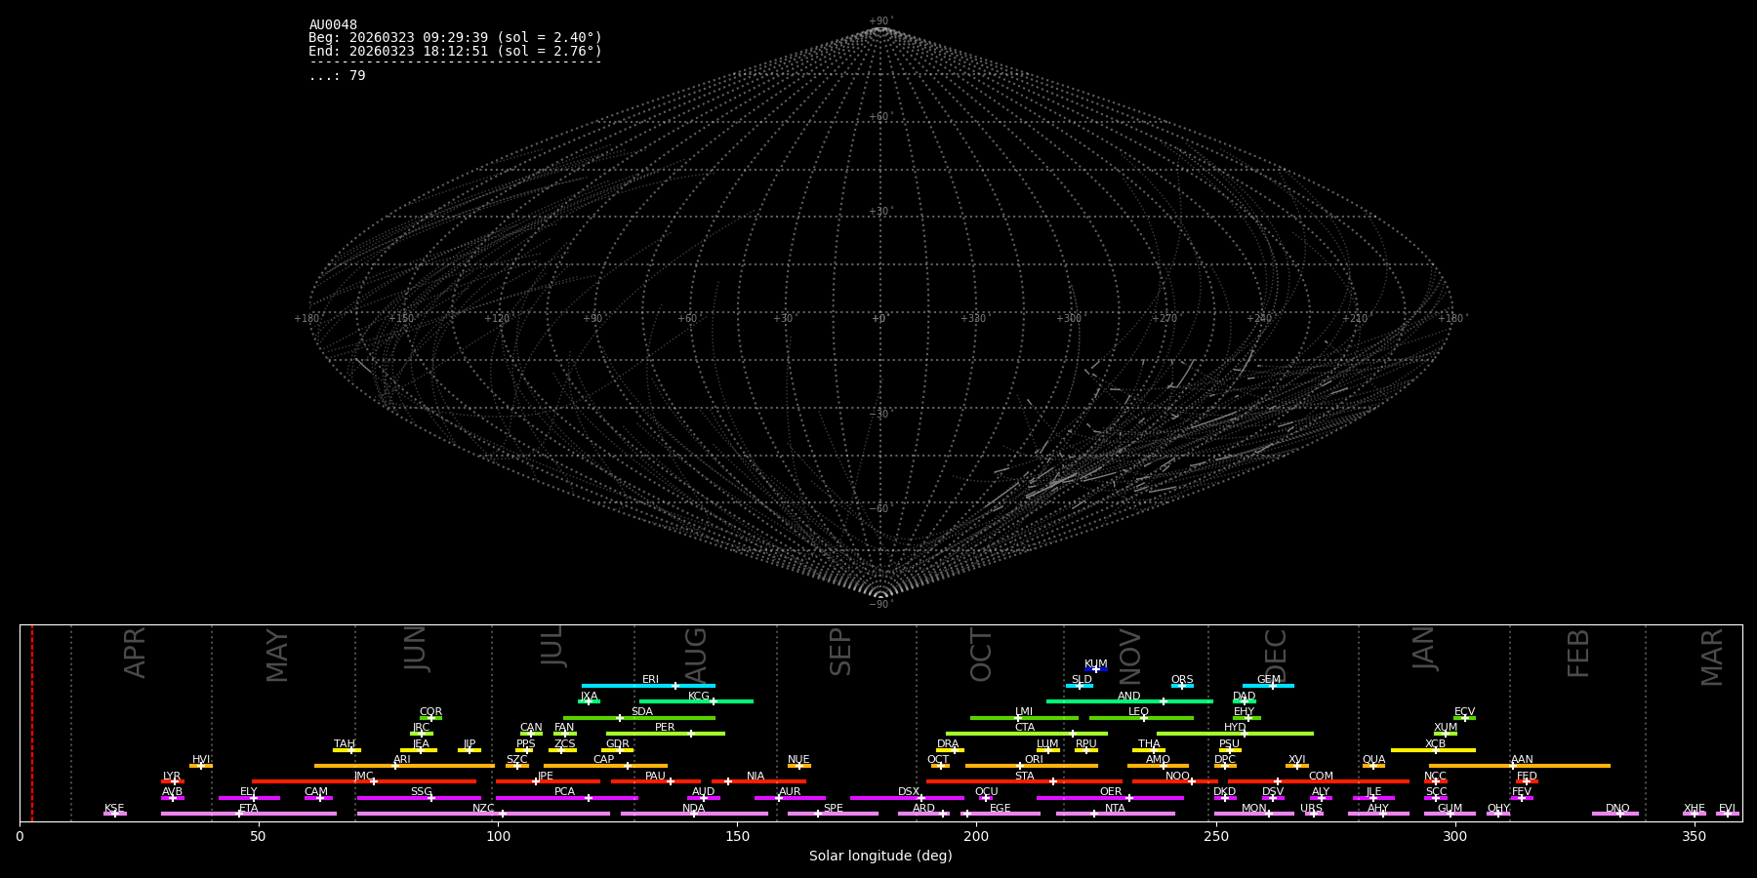This screenshot has width=1757, height=878.
Task: Click the APR month label
Action: pyautogui.click(x=135, y=653)
